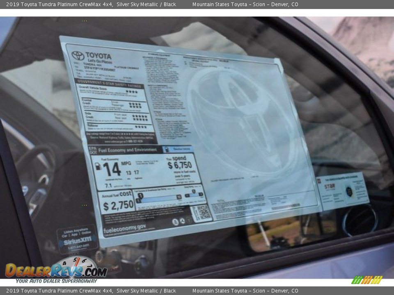Screen dimensions: 394x295
Task: Open the fueleconomy.gov link on sticker
Action: point(124,227)
